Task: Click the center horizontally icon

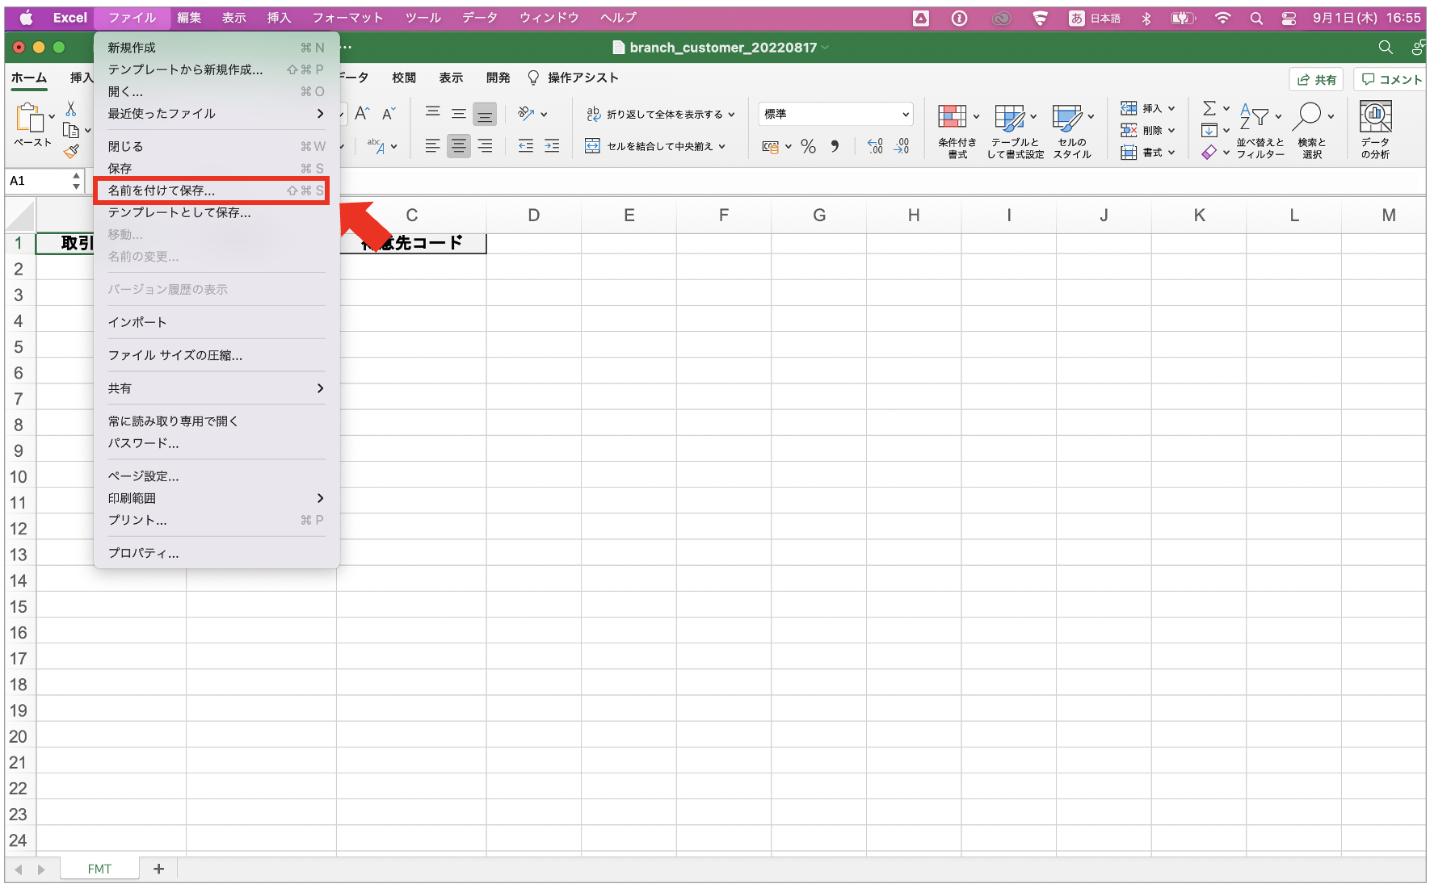Action: (x=459, y=146)
